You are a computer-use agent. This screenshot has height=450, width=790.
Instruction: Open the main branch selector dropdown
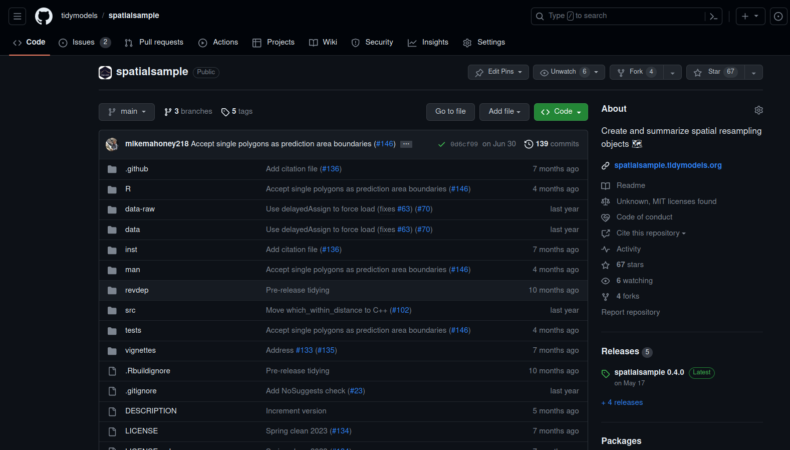pos(127,112)
